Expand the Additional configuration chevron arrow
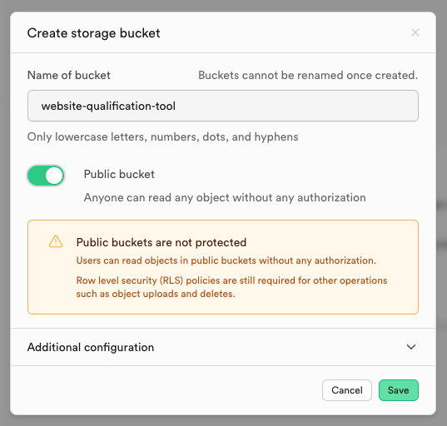This screenshot has height=426, width=447. 411,347
